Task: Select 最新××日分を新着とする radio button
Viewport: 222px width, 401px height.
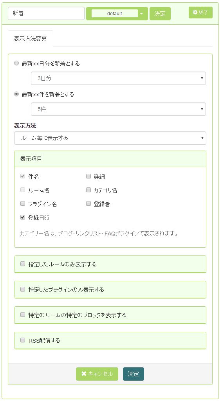Action: click(16, 63)
